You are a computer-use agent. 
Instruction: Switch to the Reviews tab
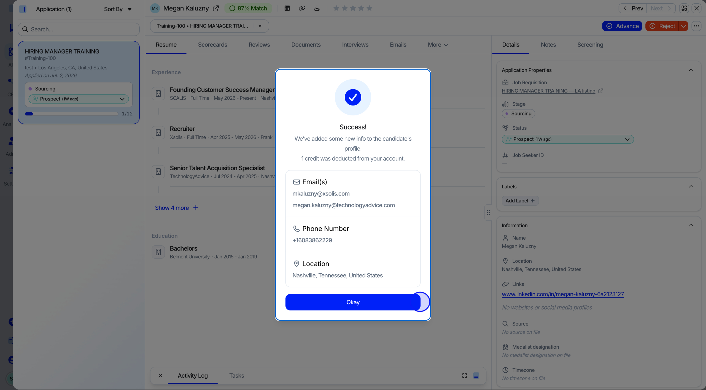[259, 45]
